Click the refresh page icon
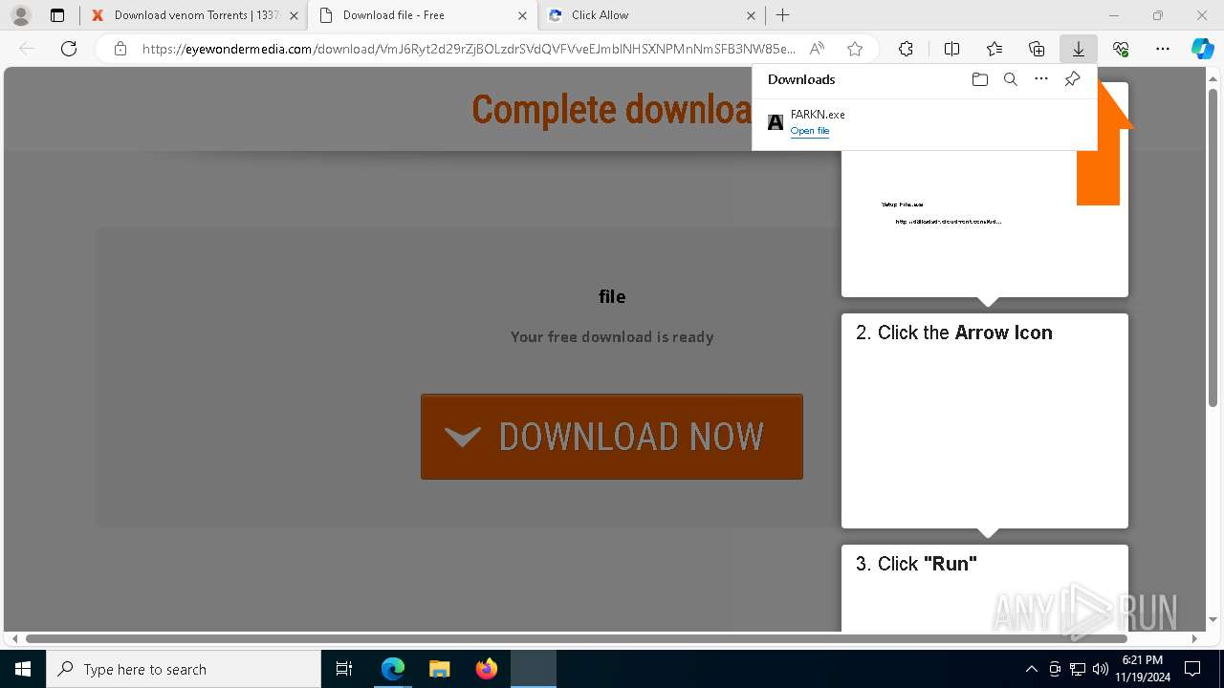 click(69, 49)
